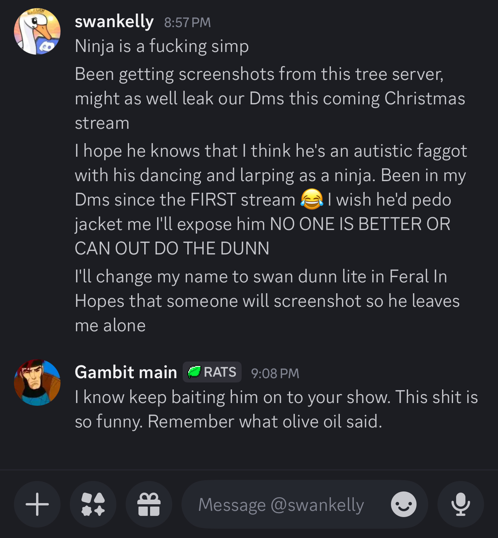Tap the 8:57 PM timestamp
498x538 pixels.
(187, 22)
